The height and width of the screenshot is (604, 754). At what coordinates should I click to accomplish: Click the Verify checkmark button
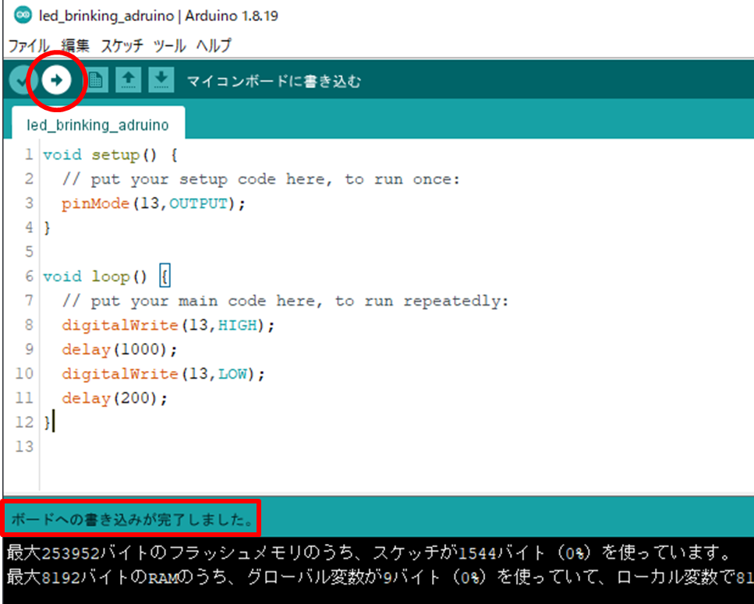(x=21, y=80)
